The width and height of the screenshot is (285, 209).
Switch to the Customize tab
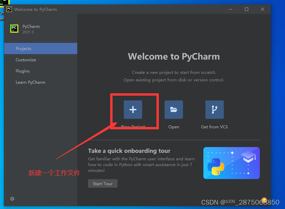click(x=40, y=60)
